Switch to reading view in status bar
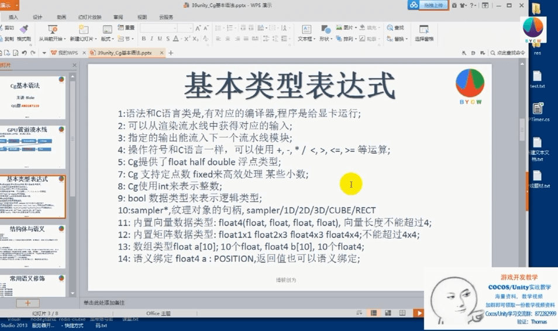Screen dimensions: 558x331 click(402, 313)
